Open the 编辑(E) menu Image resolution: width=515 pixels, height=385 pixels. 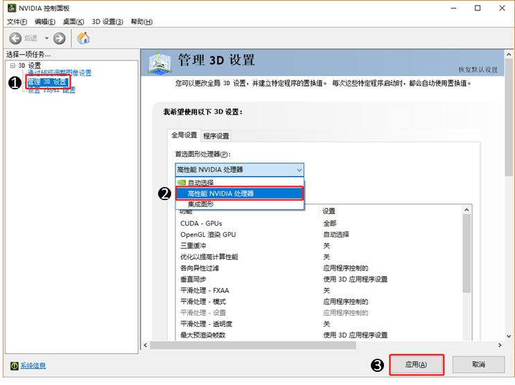pos(45,21)
